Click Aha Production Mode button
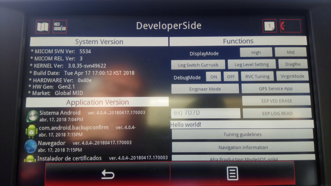The image size is (331, 186). pyautogui.click(x=244, y=158)
